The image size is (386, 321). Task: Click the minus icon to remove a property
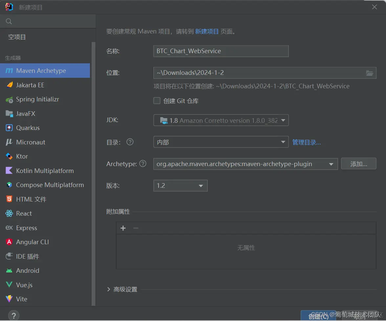pyautogui.click(x=136, y=228)
